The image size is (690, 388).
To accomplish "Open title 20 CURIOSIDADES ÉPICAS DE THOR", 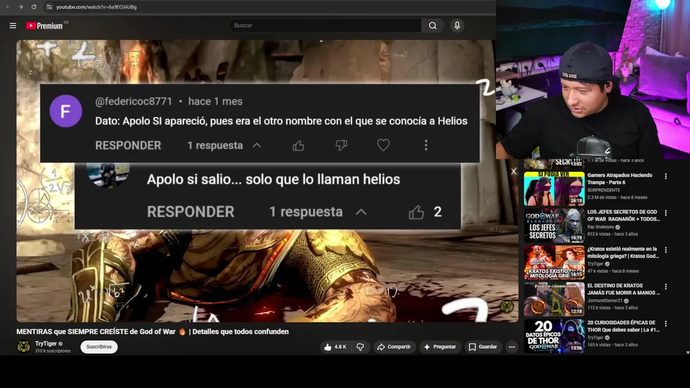I will (623, 326).
